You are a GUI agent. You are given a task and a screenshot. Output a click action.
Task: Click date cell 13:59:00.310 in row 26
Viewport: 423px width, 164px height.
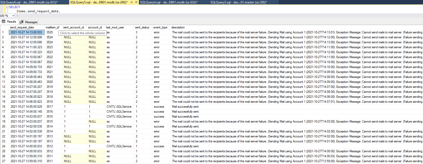coord(27,156)
